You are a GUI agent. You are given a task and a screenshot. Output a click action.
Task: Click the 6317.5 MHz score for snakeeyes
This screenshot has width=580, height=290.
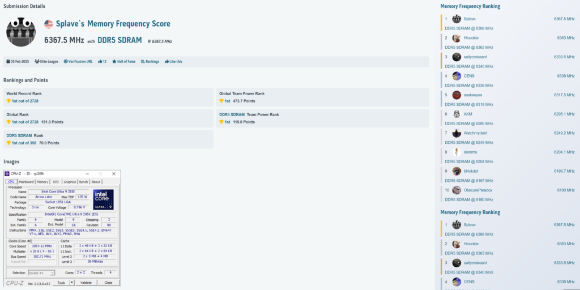[564, 95]
